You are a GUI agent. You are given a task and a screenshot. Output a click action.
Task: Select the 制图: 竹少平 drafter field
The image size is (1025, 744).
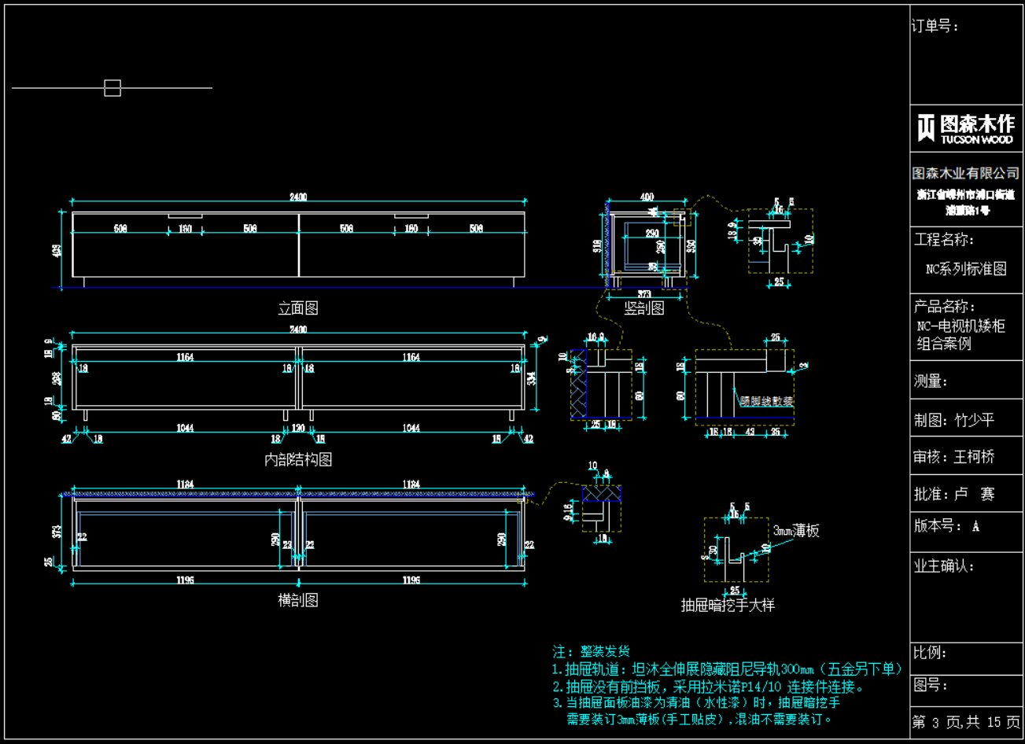[954, 420]
